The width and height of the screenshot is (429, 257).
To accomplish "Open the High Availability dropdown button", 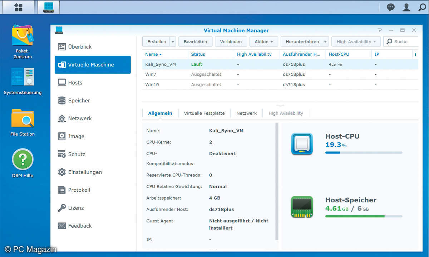I will (356, 42).
